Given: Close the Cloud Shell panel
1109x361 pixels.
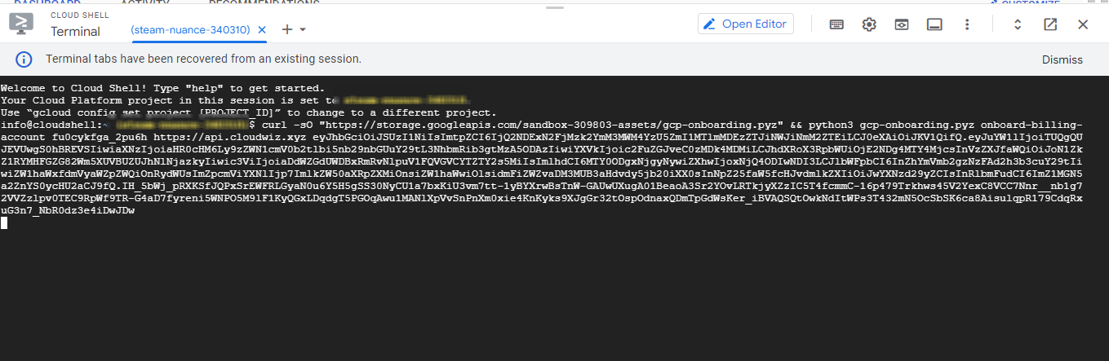Looking at the screenshot, I should tap(1083, 24).
